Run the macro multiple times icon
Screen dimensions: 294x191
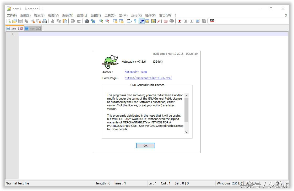click(x=198, y=21)
